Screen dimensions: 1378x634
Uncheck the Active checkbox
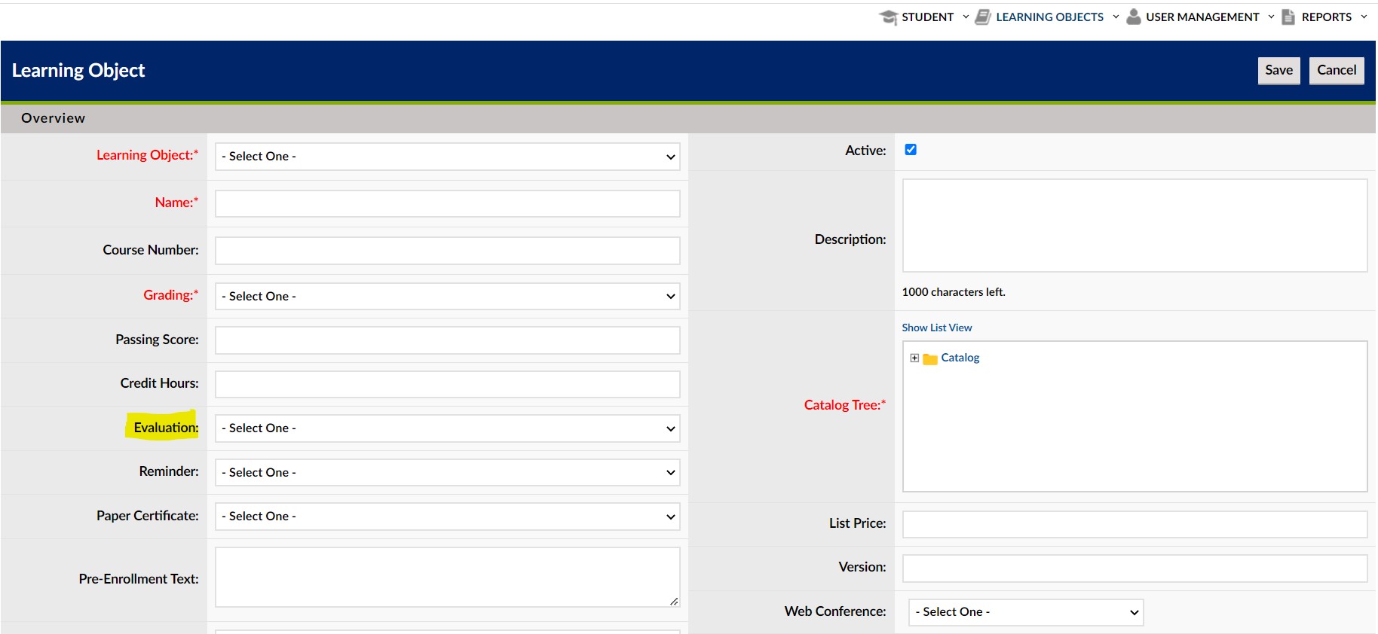pyautogui.click(x=911, y=149)
